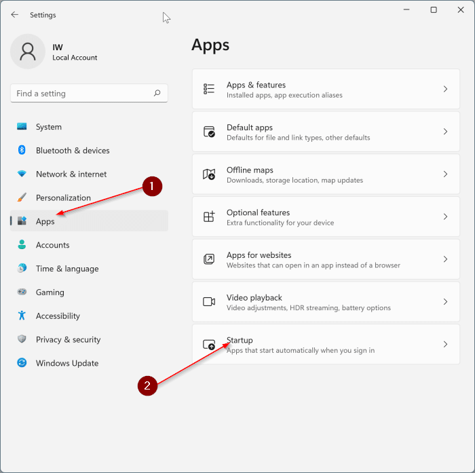Screen dimensions: 475x473
Task: Click the Gaming controller icon
Action: (x=22, y=292)
